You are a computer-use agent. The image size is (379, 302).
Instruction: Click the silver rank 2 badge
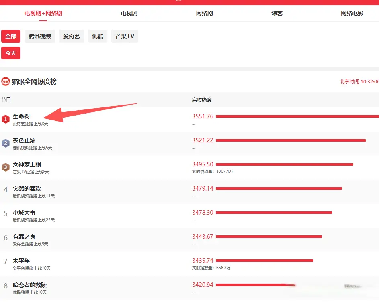(6, 143)
